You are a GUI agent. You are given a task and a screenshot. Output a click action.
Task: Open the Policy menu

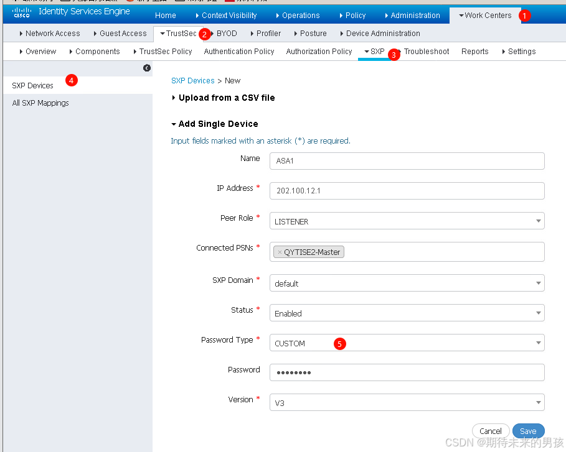pos(352,16)
